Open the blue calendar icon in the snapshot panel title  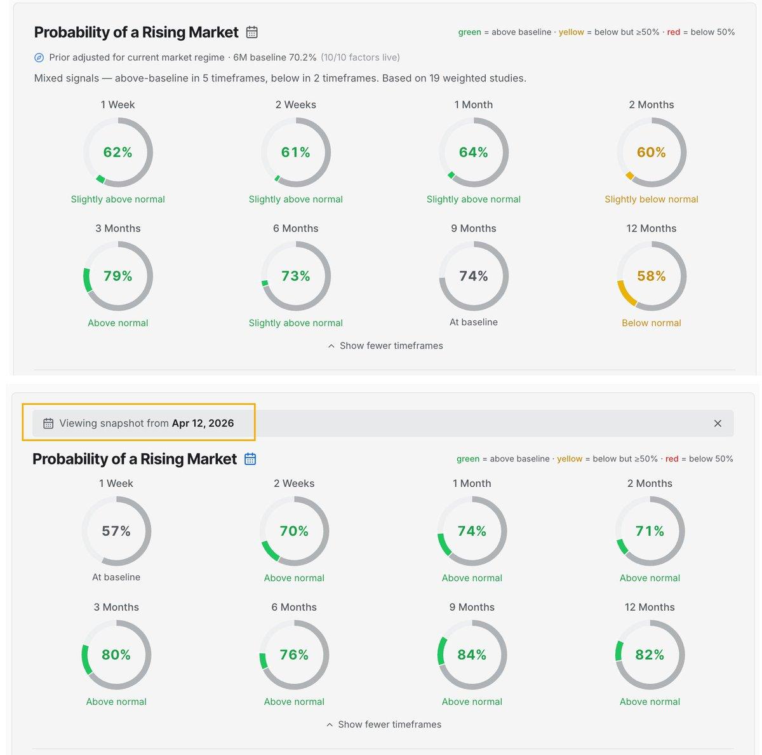[x=250, y=458]
